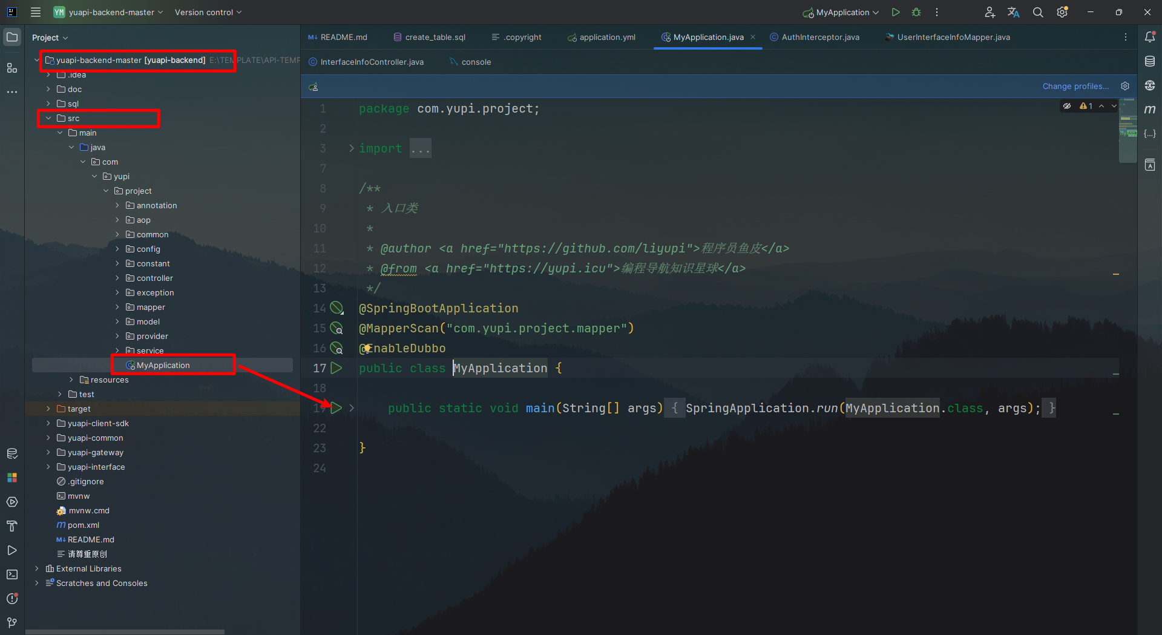Click the Change profiles link
The image size is (1162, 635).
click(1075, 86)
